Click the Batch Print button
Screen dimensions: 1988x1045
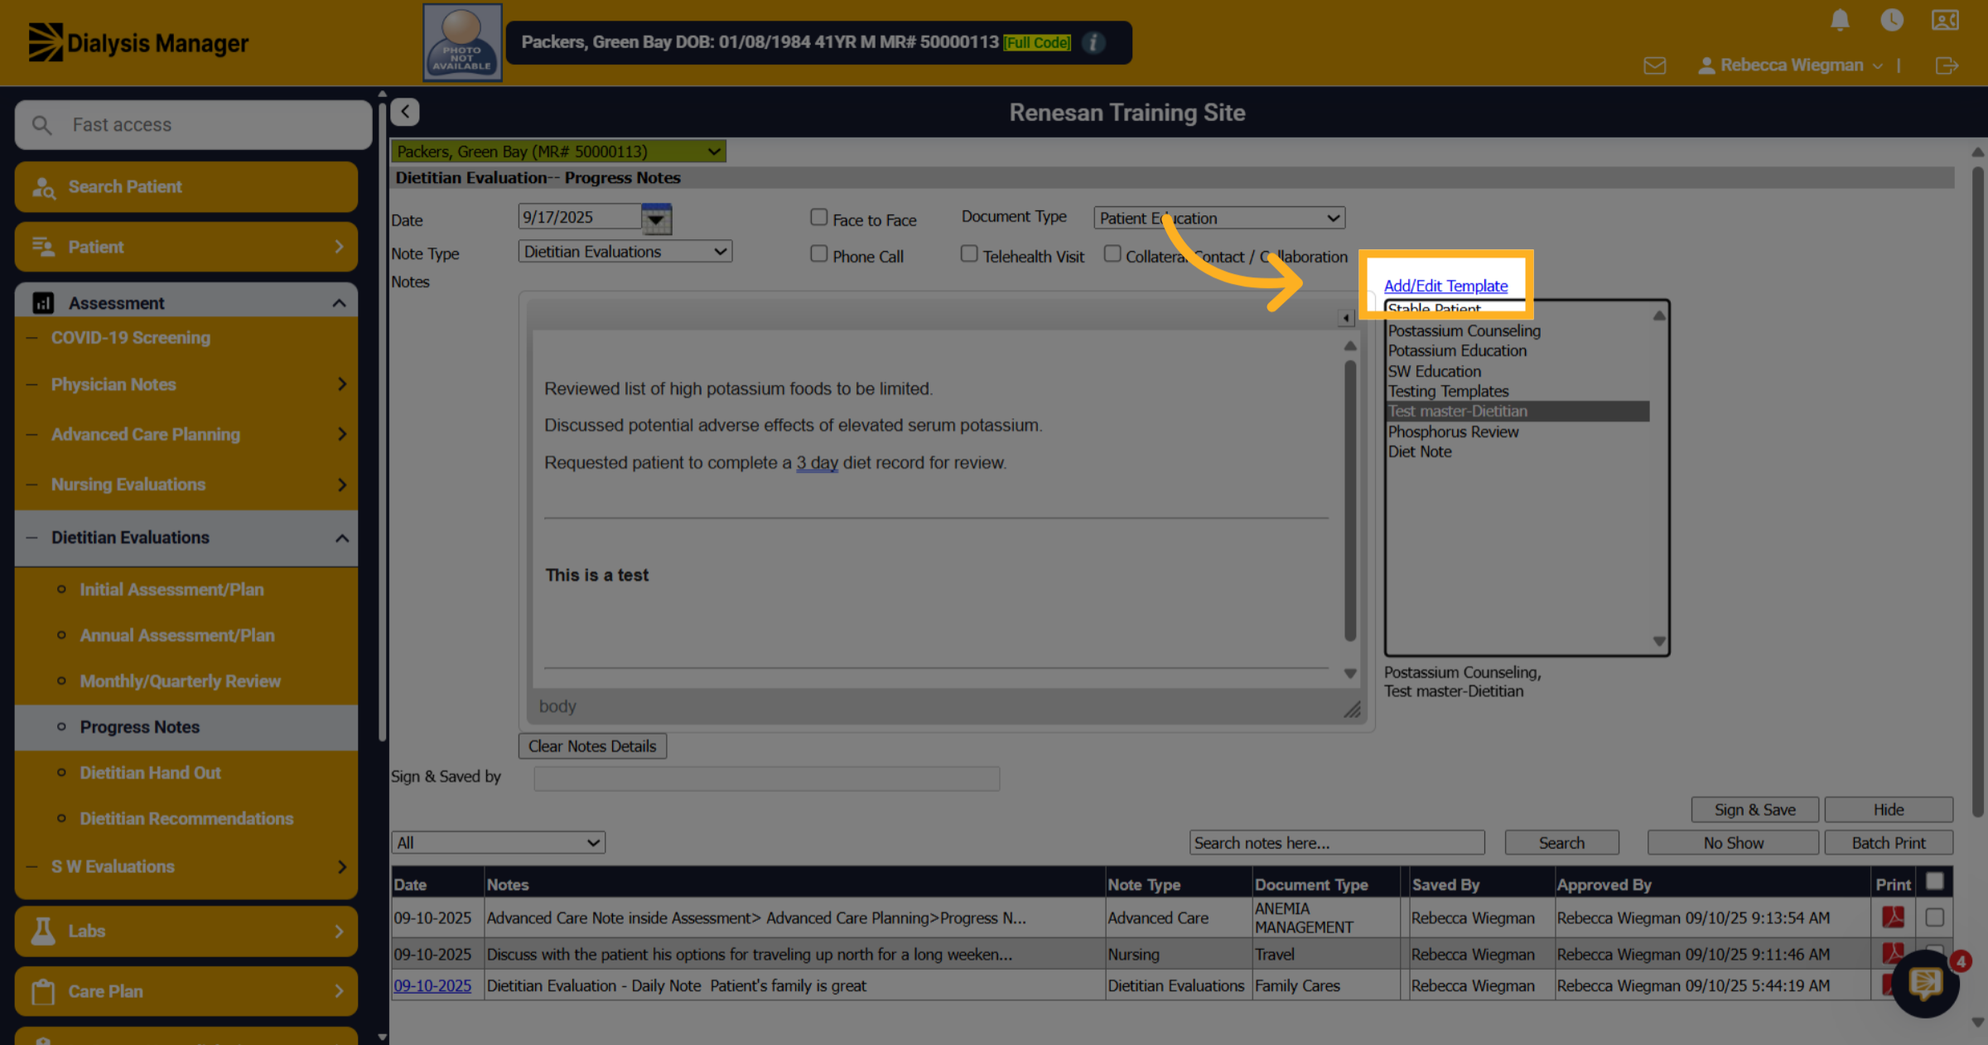coord(1889,843)
